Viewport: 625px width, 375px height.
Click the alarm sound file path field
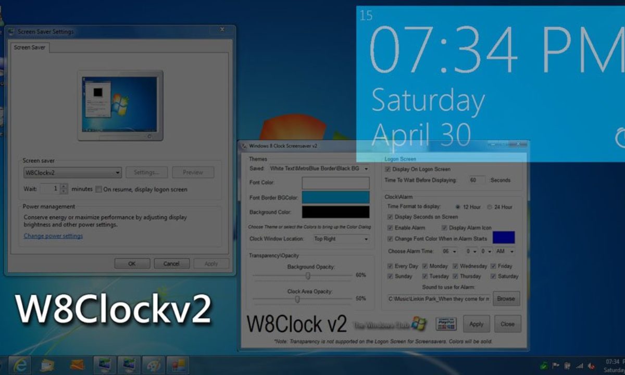[x=439, y=298]
